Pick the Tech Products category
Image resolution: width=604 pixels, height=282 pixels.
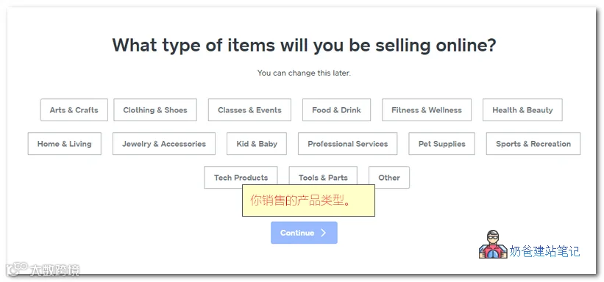pyautogui.click(x=241, y=178)
